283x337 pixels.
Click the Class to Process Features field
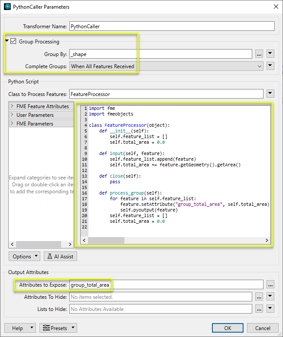pyautogui.click(x=166, y=94)
